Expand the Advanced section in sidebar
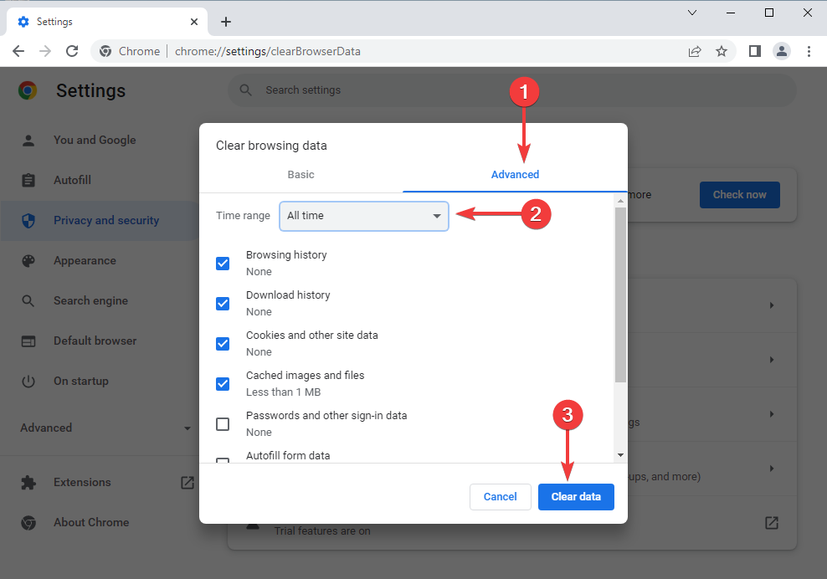The width and height of the screenshot is (827, 579). [x=105, y=428]
